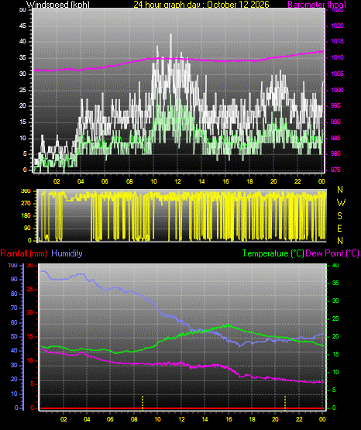Click the 35 tick on windspeed axis
The image size is (361, 430).
tap(22, 58)
